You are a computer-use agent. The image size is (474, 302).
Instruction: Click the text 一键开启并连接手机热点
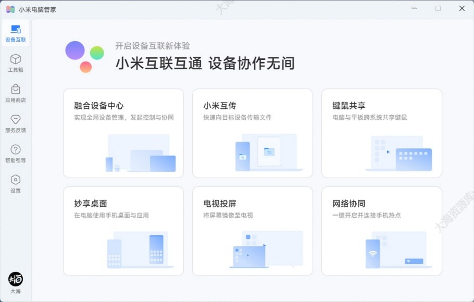367,215
